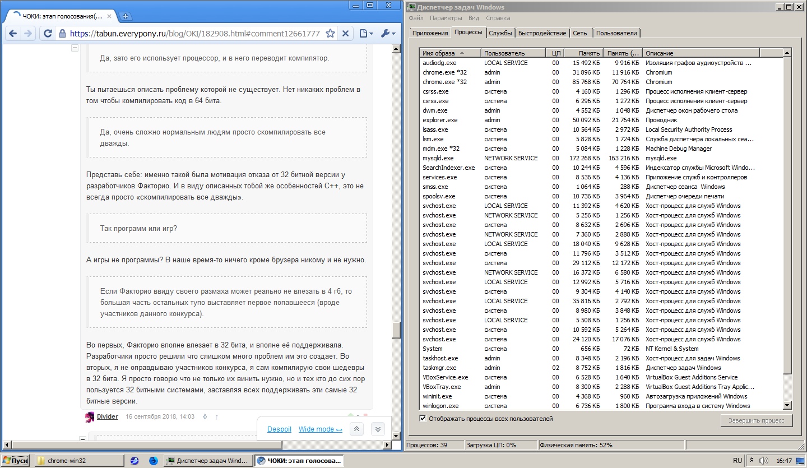Screen dimensions: 807x468
Task: Open the page menu dropdown in the browser toolbar
Action: coord(365,34)
